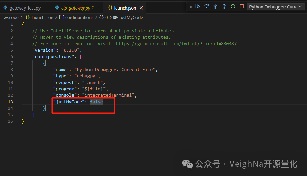Click .vscode folder in the breadcrumb

pos(11,17)
